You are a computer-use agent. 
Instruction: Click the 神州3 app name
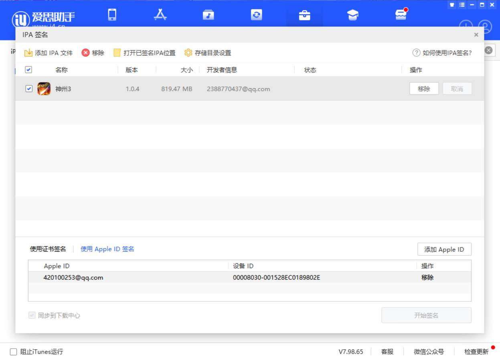(x=63, y=89)
